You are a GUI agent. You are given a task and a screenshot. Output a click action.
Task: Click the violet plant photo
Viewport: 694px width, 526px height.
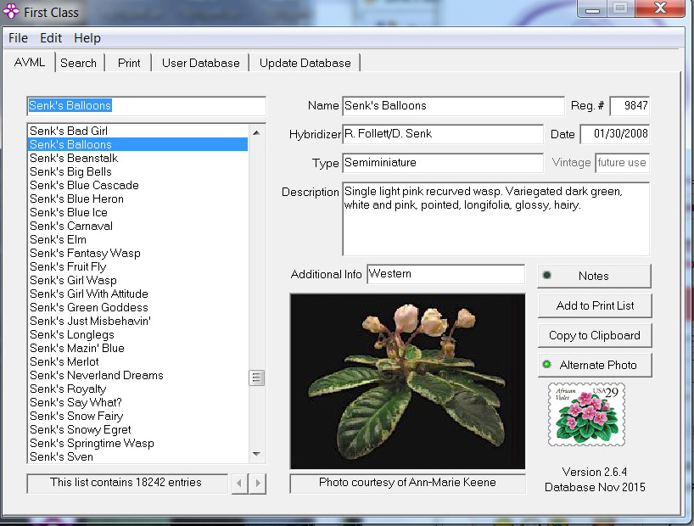pyautogui.click(x=407, y=381)
